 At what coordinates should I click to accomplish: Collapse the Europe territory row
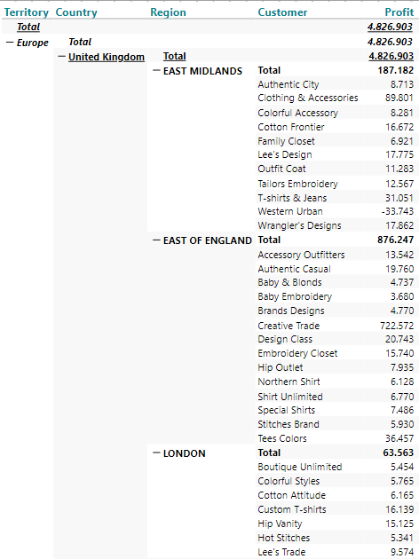point(10,43)
